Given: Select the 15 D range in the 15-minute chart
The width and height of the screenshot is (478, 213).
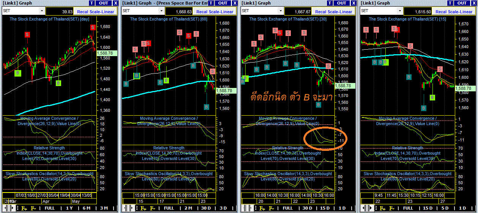Looking at the screenshot, I should 428,208.
